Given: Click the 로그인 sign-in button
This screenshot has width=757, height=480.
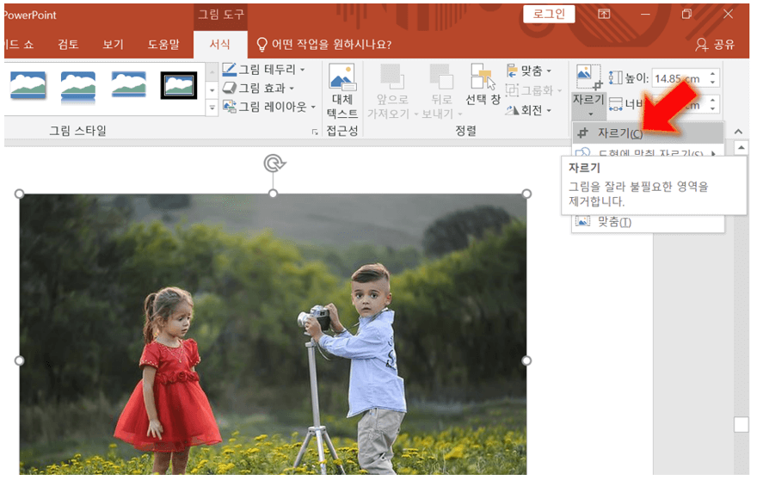Looking at the screenshot, I should (549, 14).
